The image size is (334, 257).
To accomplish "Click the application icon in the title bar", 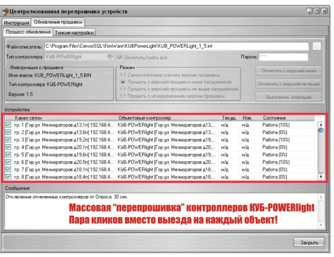I will coord(6,11).
